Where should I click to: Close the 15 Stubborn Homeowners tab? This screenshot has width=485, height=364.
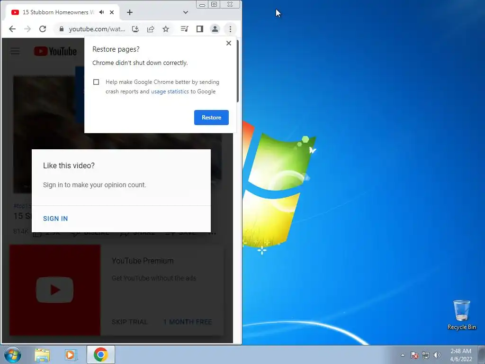pos(112,12)
